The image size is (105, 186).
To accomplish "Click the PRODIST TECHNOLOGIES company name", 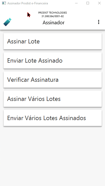I will (52, 13).
